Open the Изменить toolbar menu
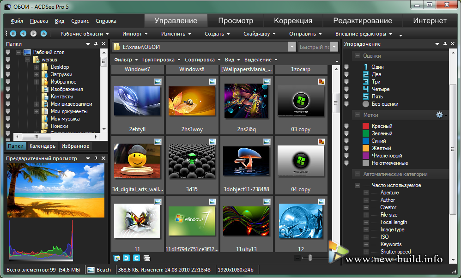 [176, 34]
